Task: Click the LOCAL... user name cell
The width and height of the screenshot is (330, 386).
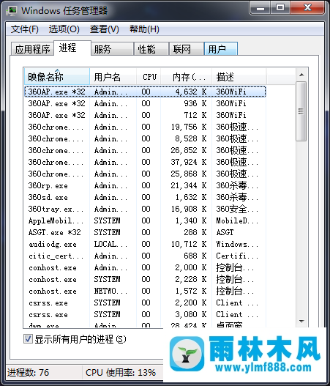Action: click(110, 244)
